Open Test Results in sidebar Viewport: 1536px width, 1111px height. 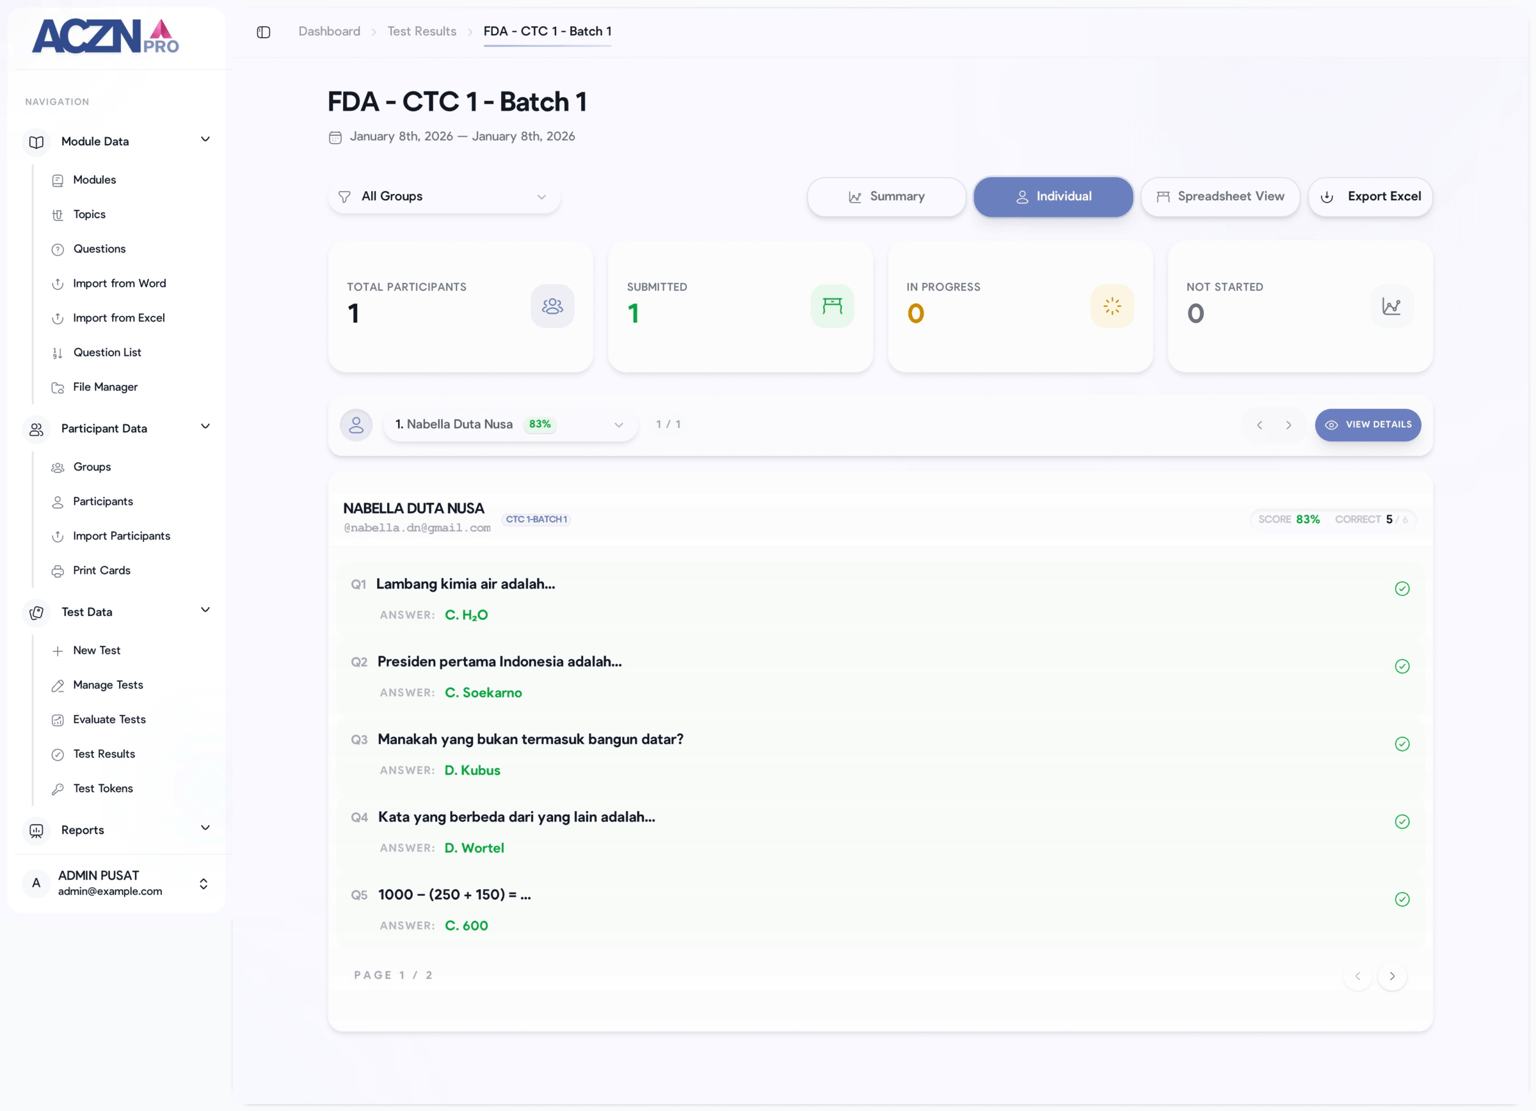[104, 753]
